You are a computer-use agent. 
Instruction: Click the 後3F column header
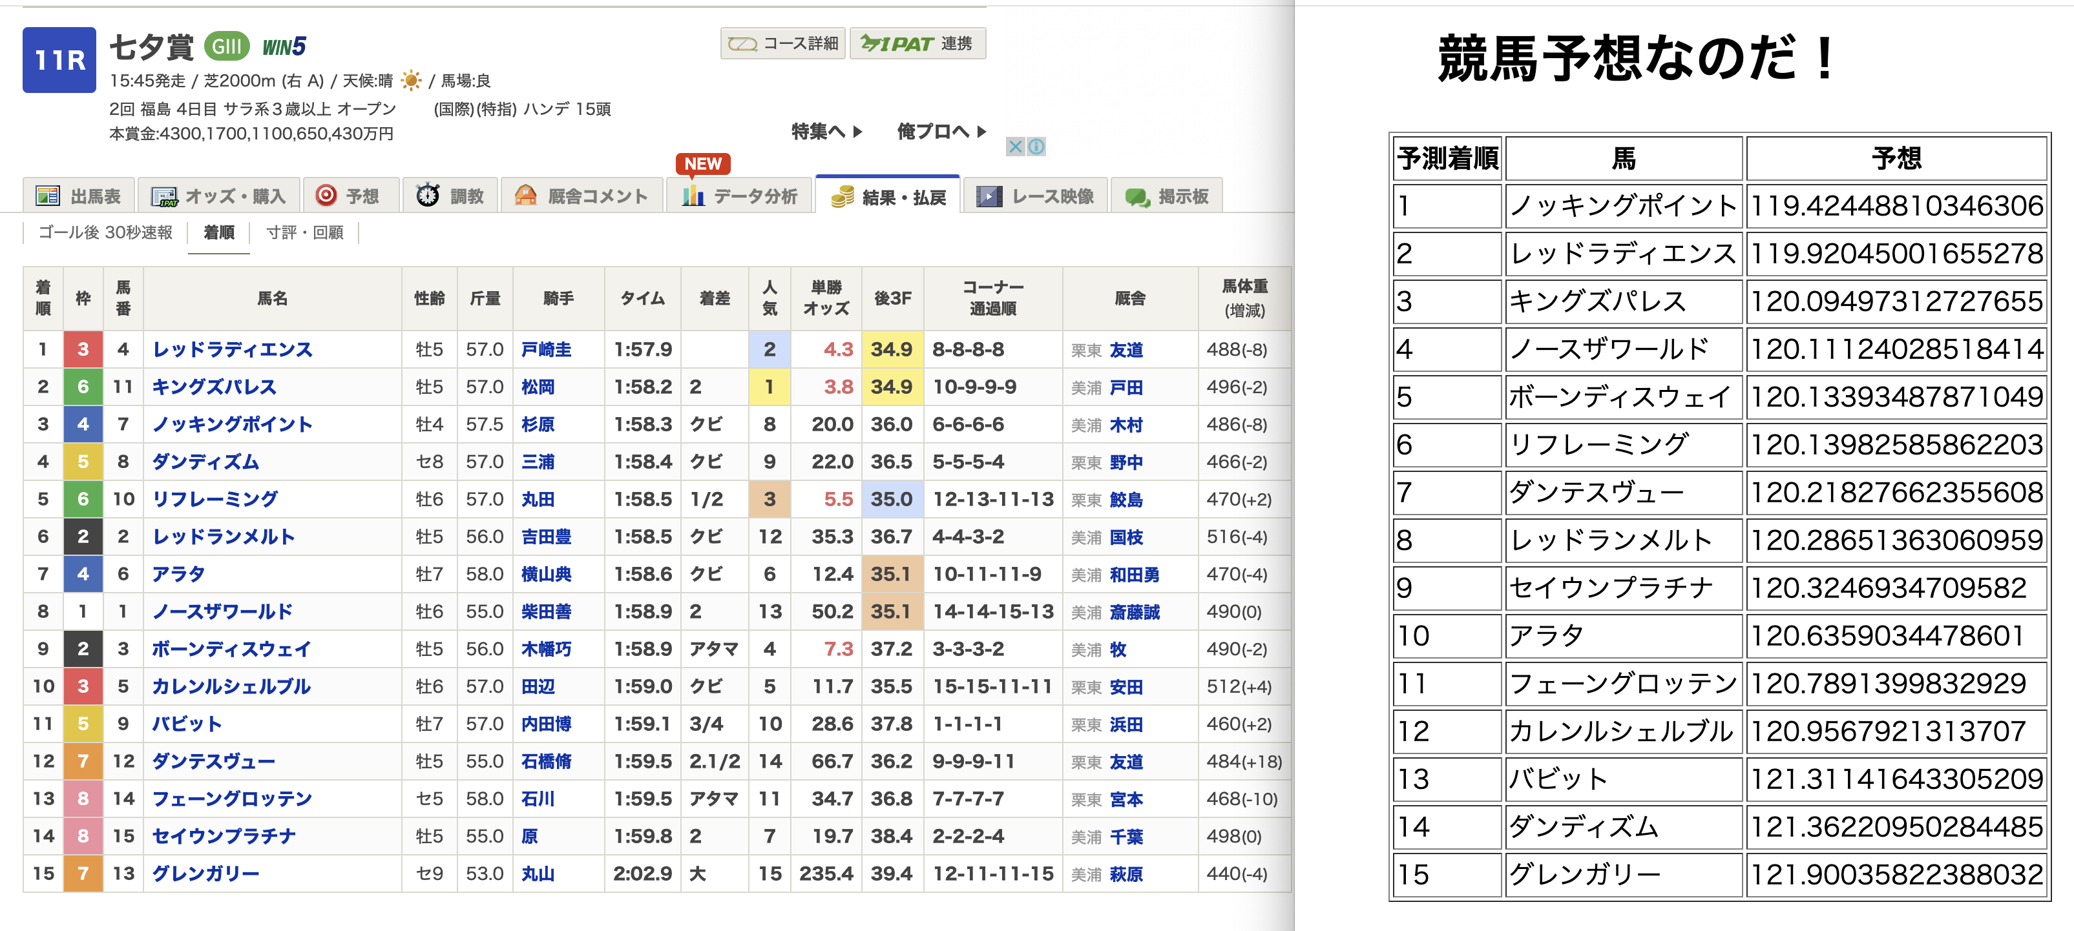[892, 298]
